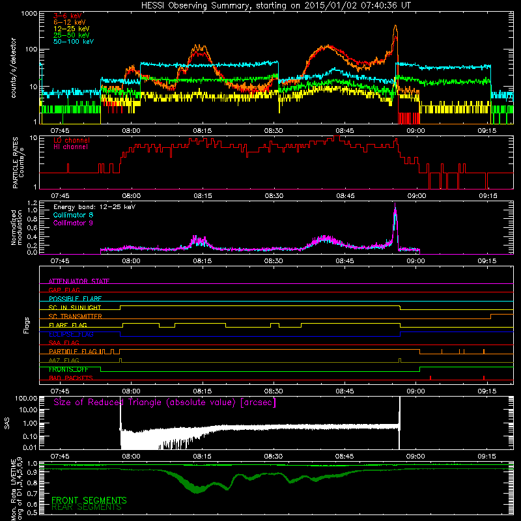Click the 1000 value on counts axis
The width and height of the screenshot is (521, 521).
29,14
